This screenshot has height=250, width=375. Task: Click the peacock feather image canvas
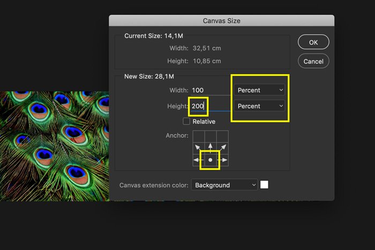[x=54, y=146]
